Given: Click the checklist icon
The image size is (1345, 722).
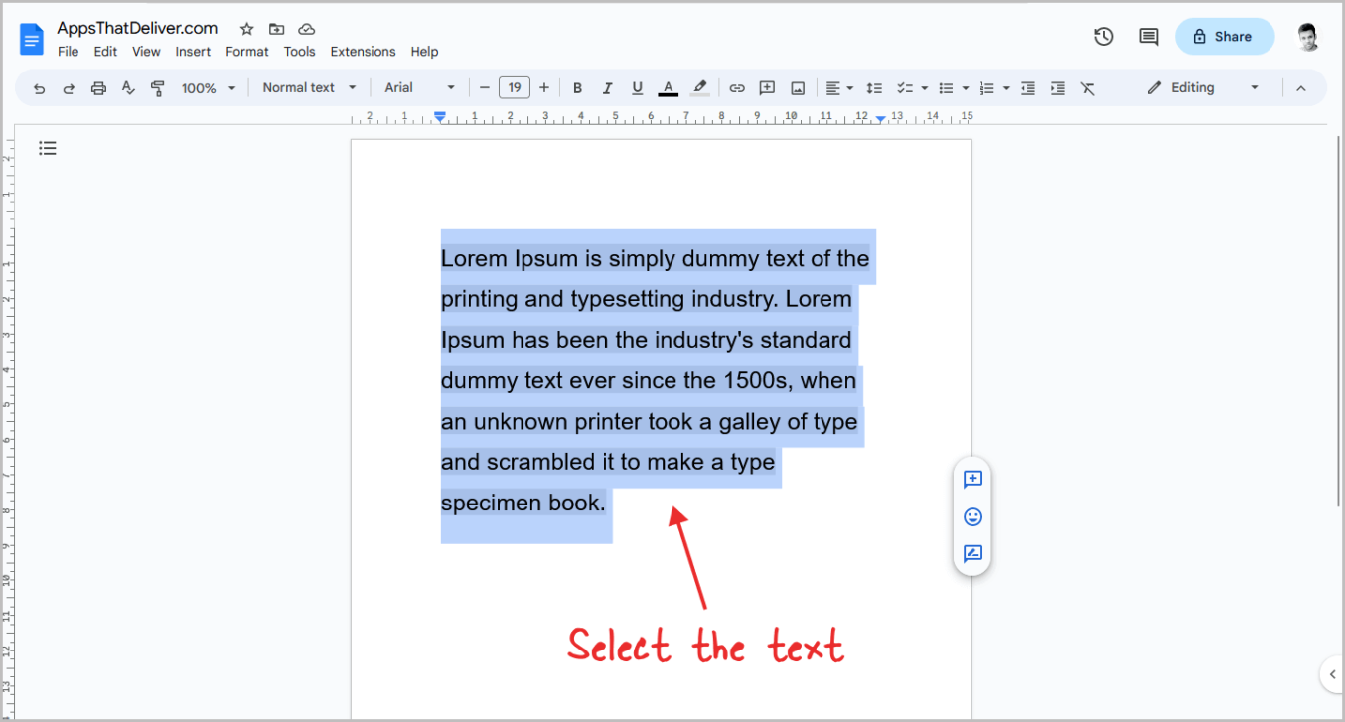Looking at the screenshot, I should click(904, 88).
